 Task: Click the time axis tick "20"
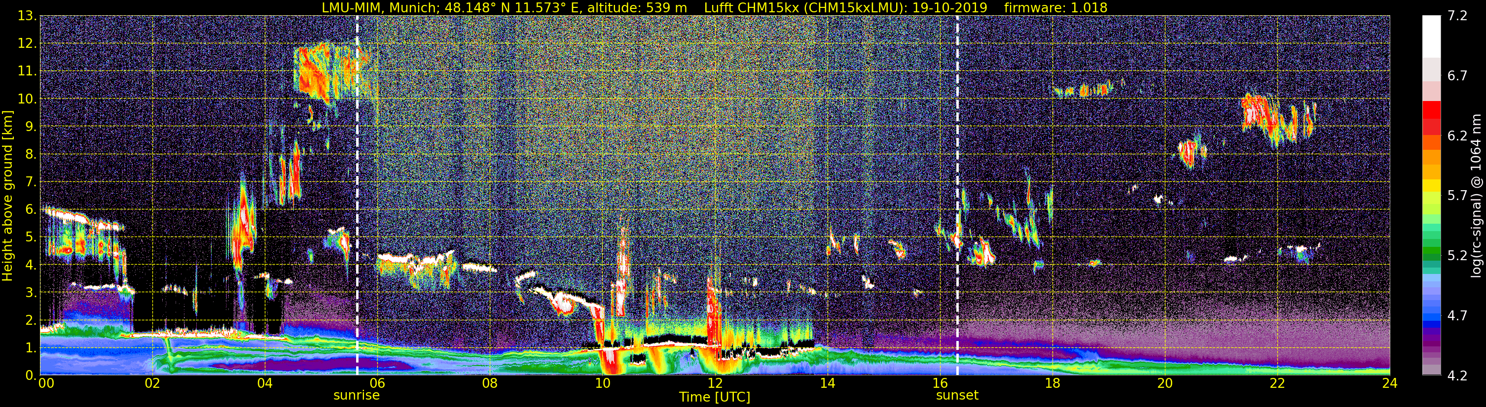click(1165, 383)
